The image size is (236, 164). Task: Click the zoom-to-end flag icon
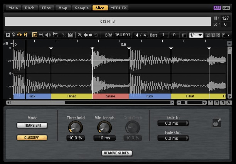223,103
